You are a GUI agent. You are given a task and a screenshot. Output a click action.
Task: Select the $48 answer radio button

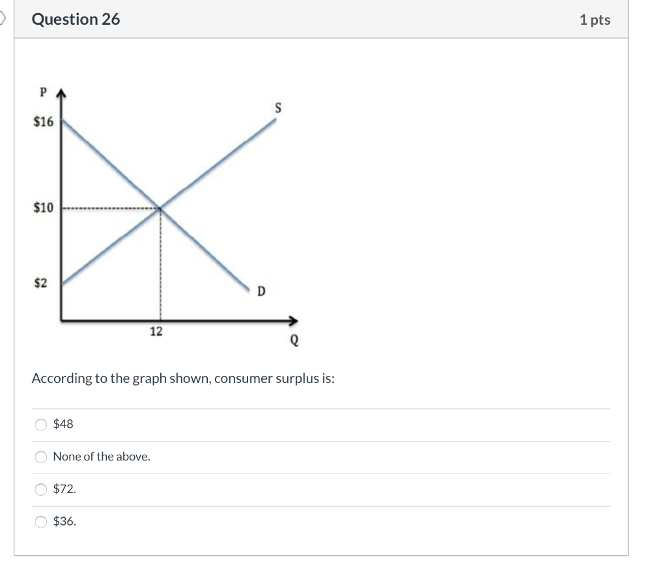pos(40,425)
